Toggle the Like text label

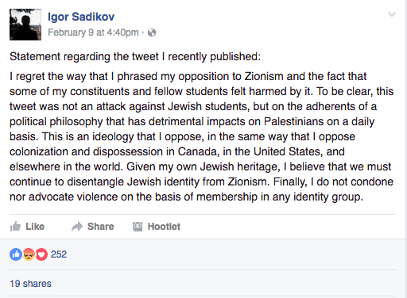[35, 227]
